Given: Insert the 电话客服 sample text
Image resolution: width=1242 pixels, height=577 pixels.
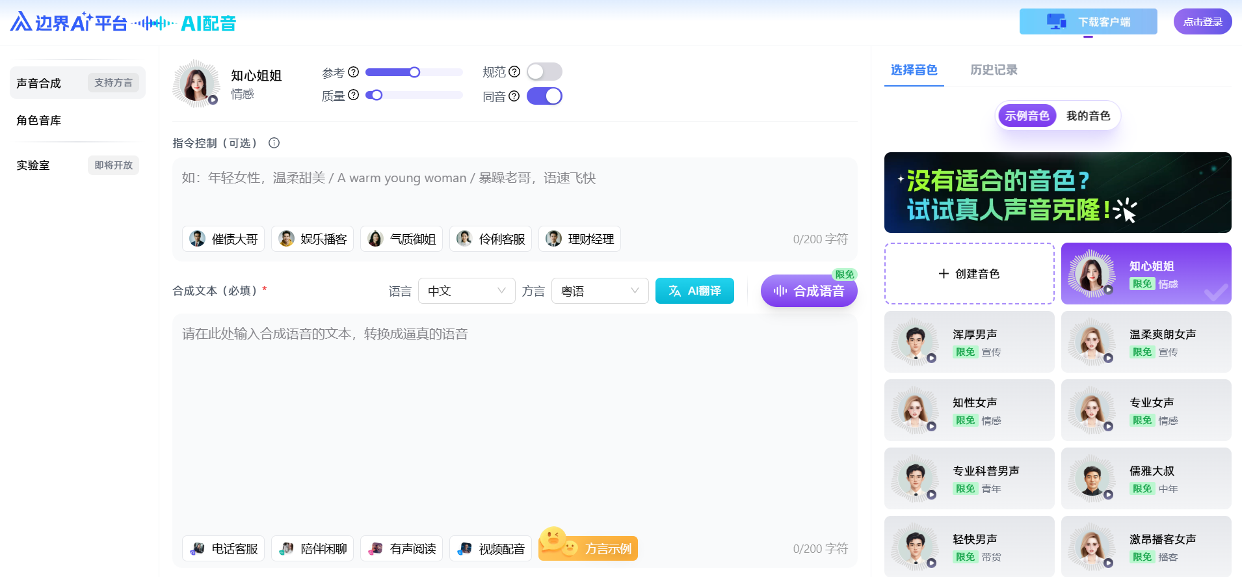Looking at the screenshot, I should [224, 548].
